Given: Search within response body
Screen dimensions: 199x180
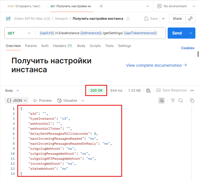Looking at the screenshot, I should [x=181, y=101].
